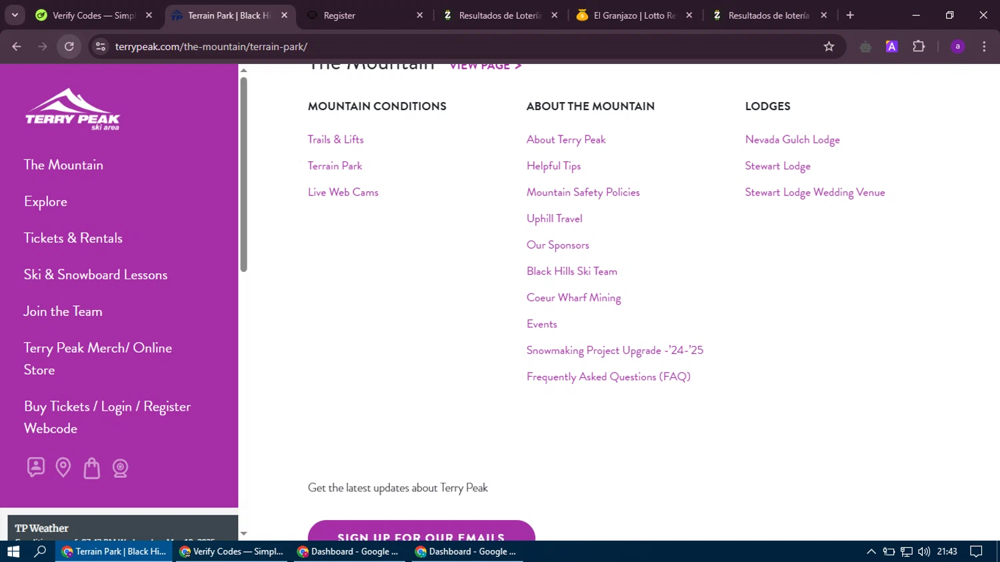
Task: Open the Stewart Lodge link
Action: point(777,166)
